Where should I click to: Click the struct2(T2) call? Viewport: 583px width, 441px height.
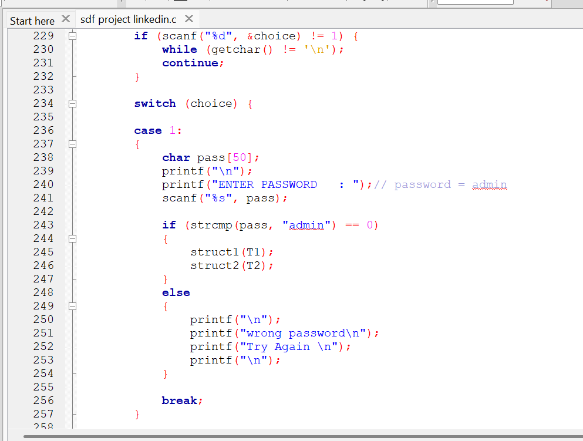point(232,265)
